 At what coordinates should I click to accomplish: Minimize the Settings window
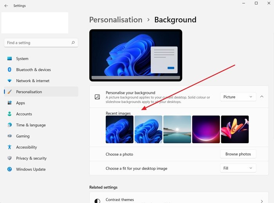(243, 3)
